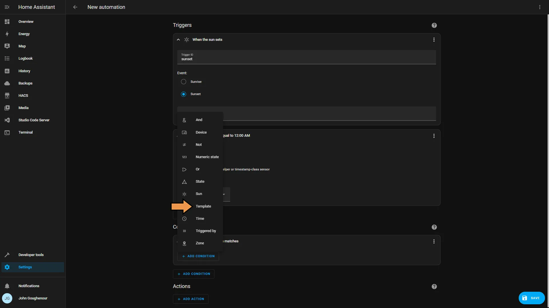This screenshot has height=308, width=549.
Task: Open the Backups panel
Action: click(33, 83)
